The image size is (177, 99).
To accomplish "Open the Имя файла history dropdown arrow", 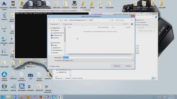I will coord(133,57).
